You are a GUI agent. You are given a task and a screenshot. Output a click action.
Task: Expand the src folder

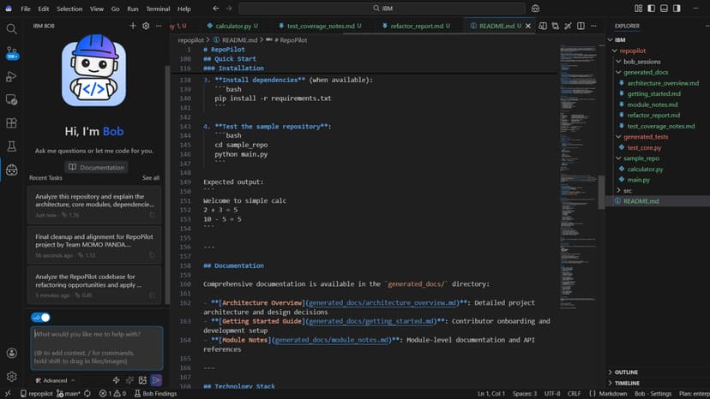point(618,190)
